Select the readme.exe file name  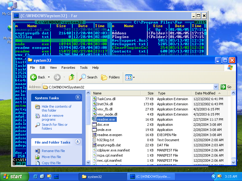coord(106,119)
